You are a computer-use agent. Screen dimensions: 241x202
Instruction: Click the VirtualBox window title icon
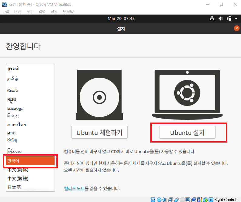pos(5,4)
